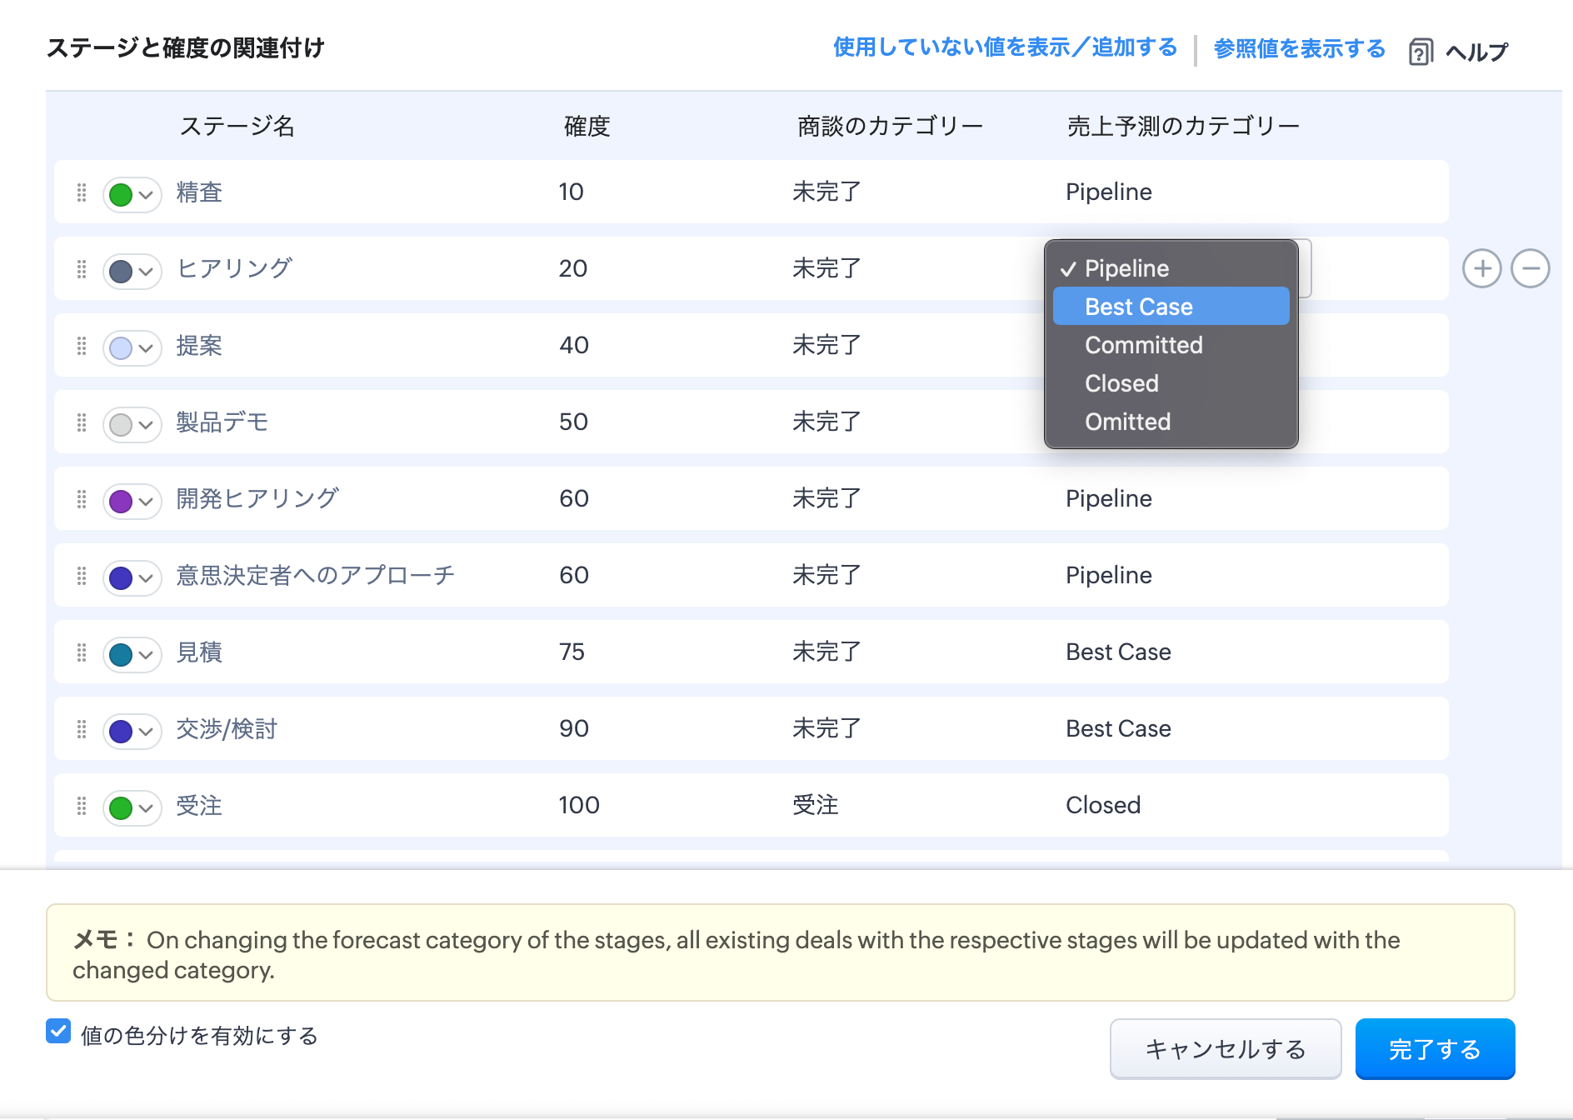Click the probability value 40

(x=574, y=345)
